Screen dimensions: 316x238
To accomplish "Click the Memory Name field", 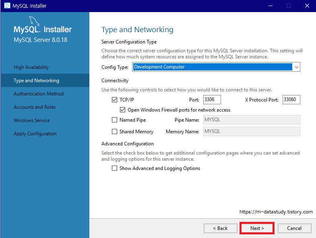I will point(252,132).
